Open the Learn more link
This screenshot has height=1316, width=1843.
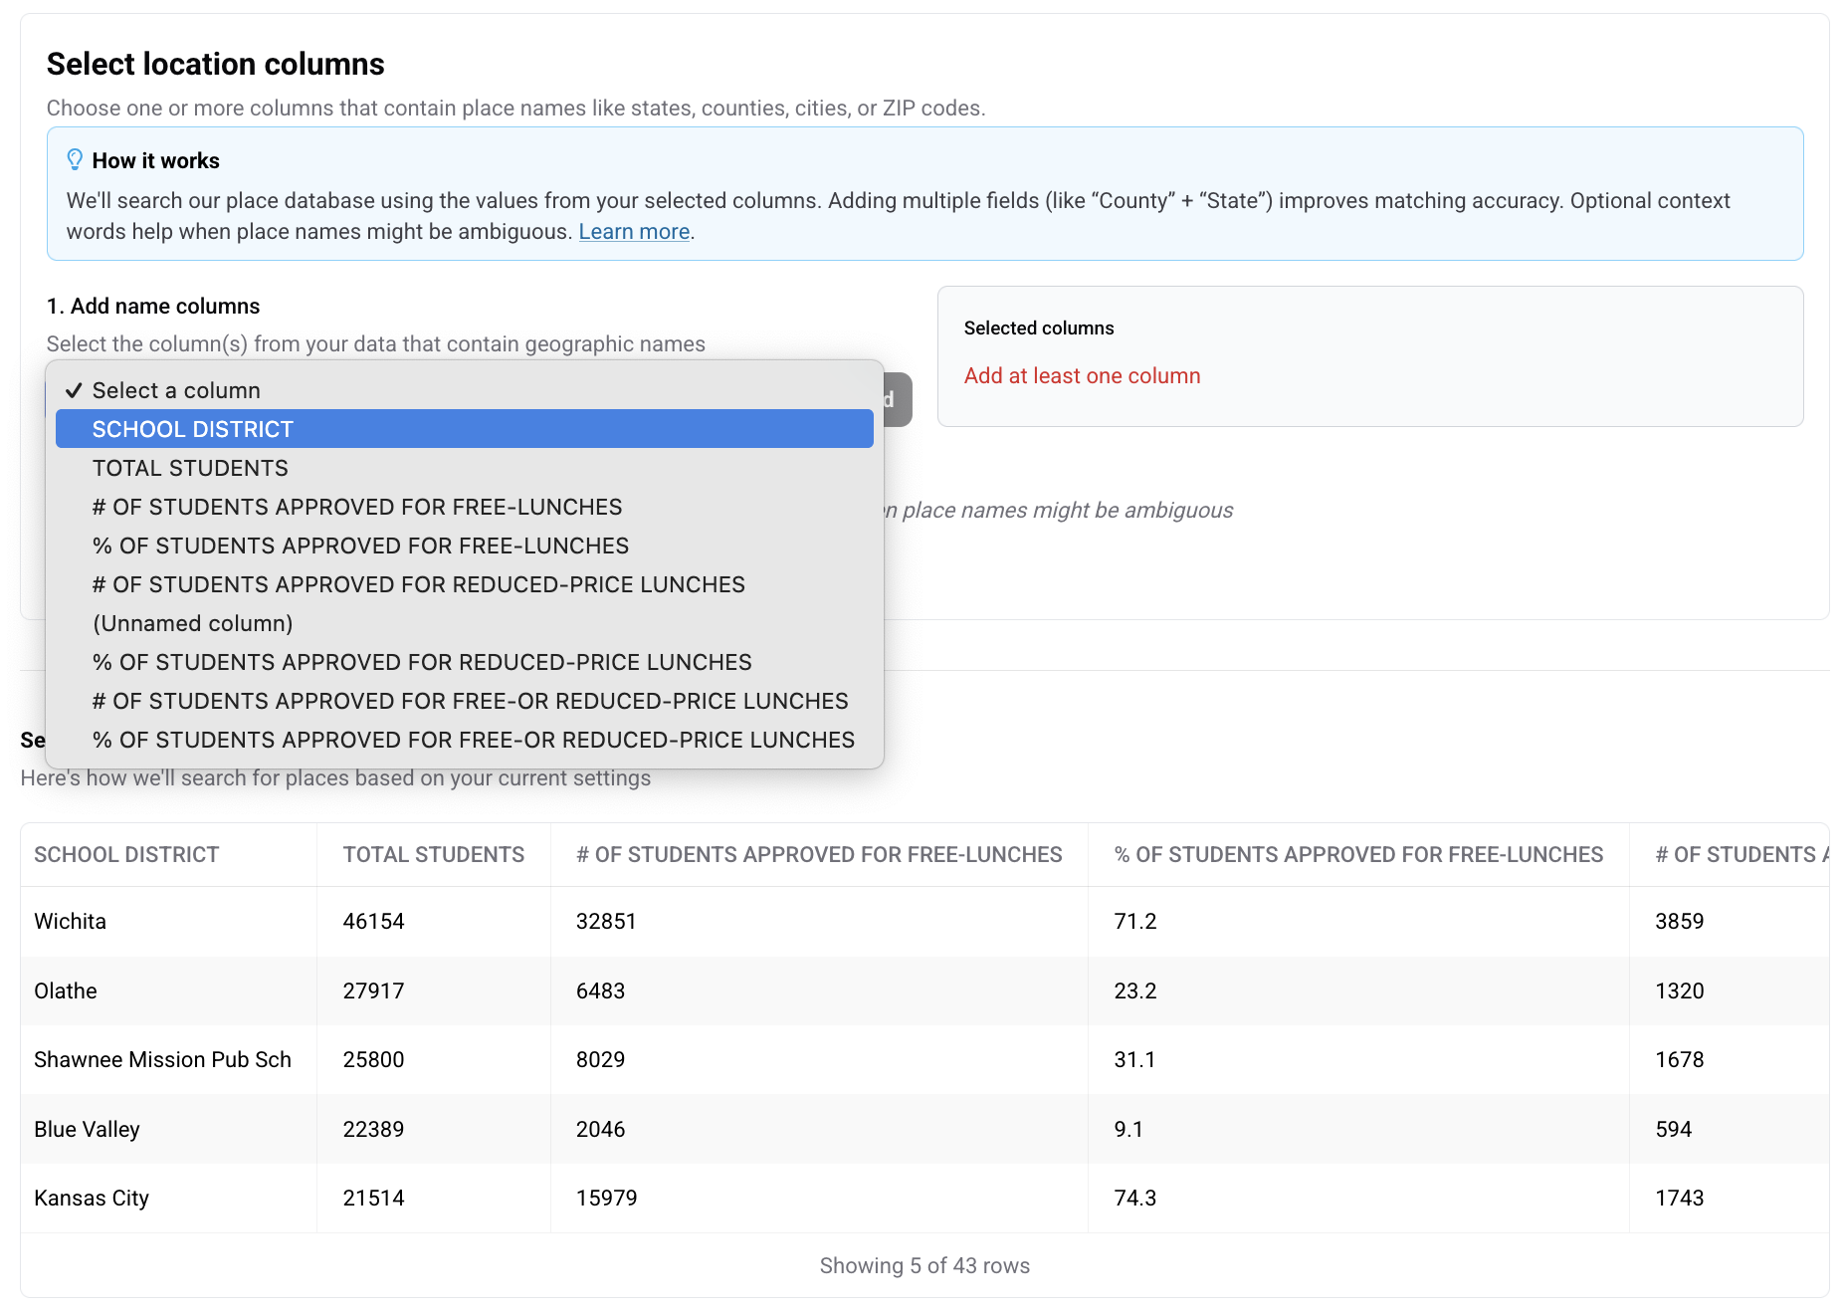634,232
